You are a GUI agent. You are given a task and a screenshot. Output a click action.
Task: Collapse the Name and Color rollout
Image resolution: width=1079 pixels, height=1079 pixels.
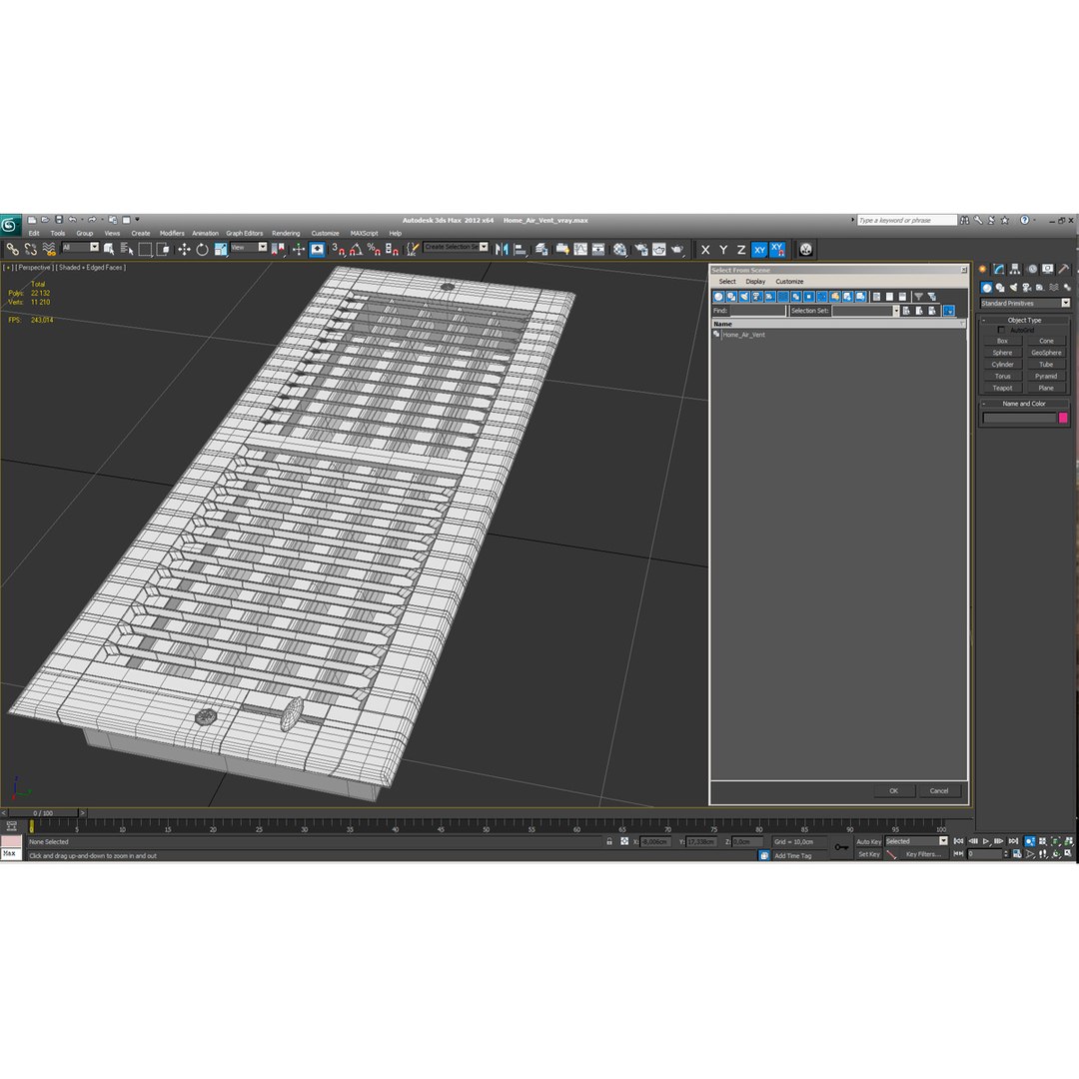(x=1024, y=404)
